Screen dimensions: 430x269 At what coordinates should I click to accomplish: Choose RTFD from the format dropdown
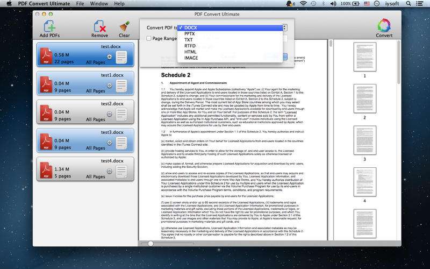click(230, 46)
